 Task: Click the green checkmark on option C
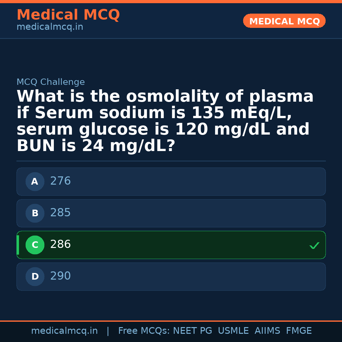314,245
